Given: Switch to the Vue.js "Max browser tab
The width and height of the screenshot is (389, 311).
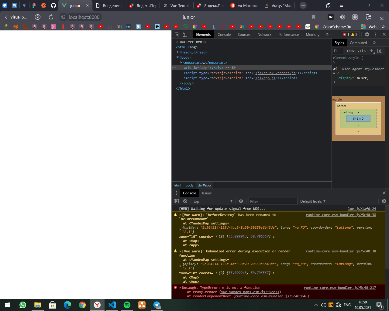Looking at the screenshot, I should pos(277,5).
